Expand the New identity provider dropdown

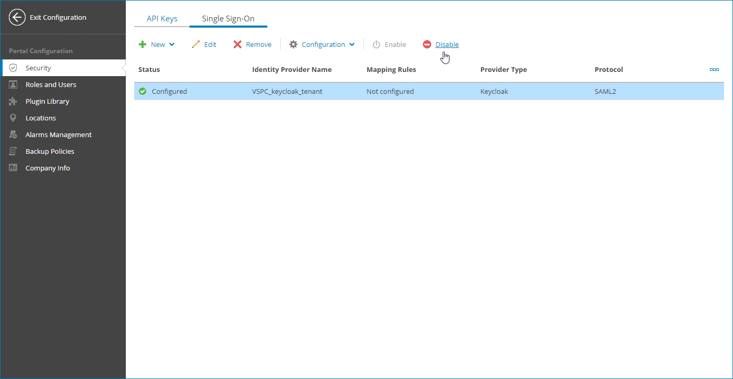tap(171, 44)
